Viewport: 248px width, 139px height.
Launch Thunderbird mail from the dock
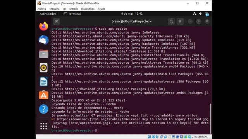(44, 40)
